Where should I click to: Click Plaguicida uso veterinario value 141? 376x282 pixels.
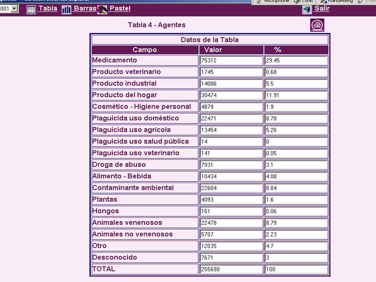(x=231, y=153)
